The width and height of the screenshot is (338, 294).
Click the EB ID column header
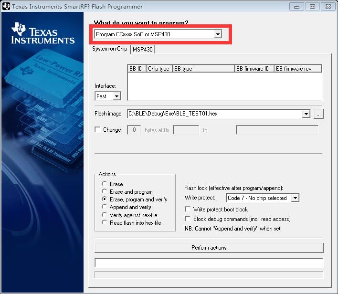tap(137, 69)
